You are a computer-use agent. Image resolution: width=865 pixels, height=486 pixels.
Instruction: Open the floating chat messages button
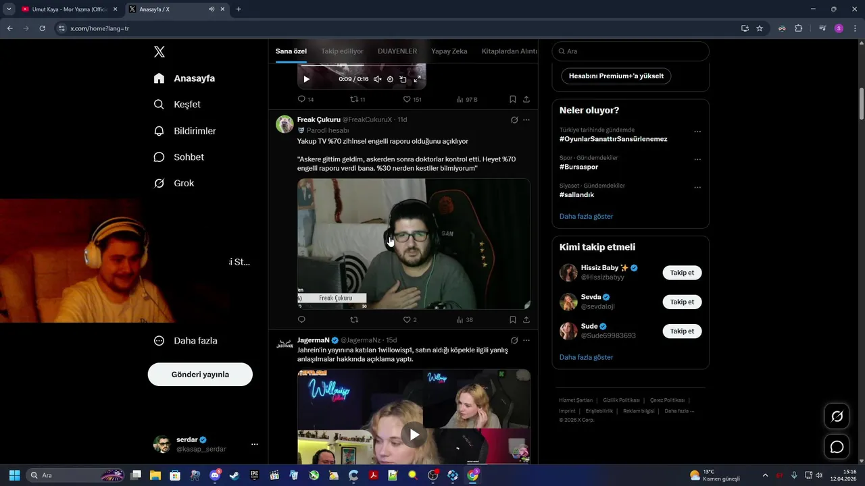tap(837, 447)
